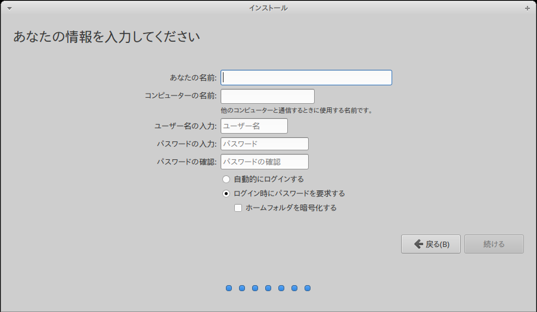Enable ホームフォルダを暗号化する checkbox
The image size is (537, 312).
(x=238, y=208)
